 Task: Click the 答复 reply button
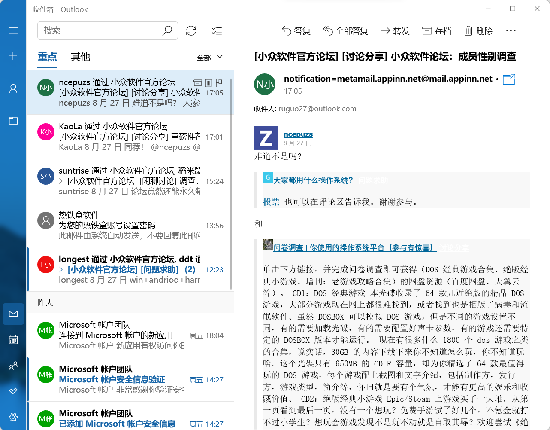tap(296, 31)
